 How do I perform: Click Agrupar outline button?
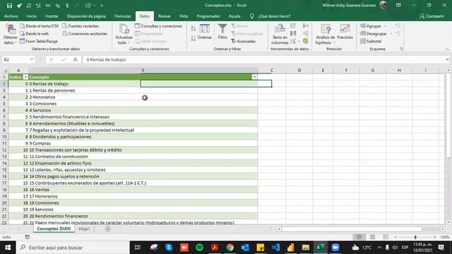(x=371, y=26)
